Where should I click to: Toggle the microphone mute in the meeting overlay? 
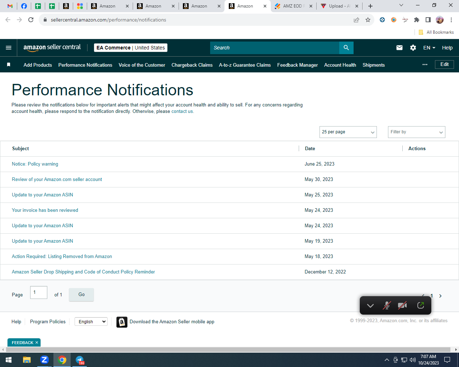[x=387, y=305]
